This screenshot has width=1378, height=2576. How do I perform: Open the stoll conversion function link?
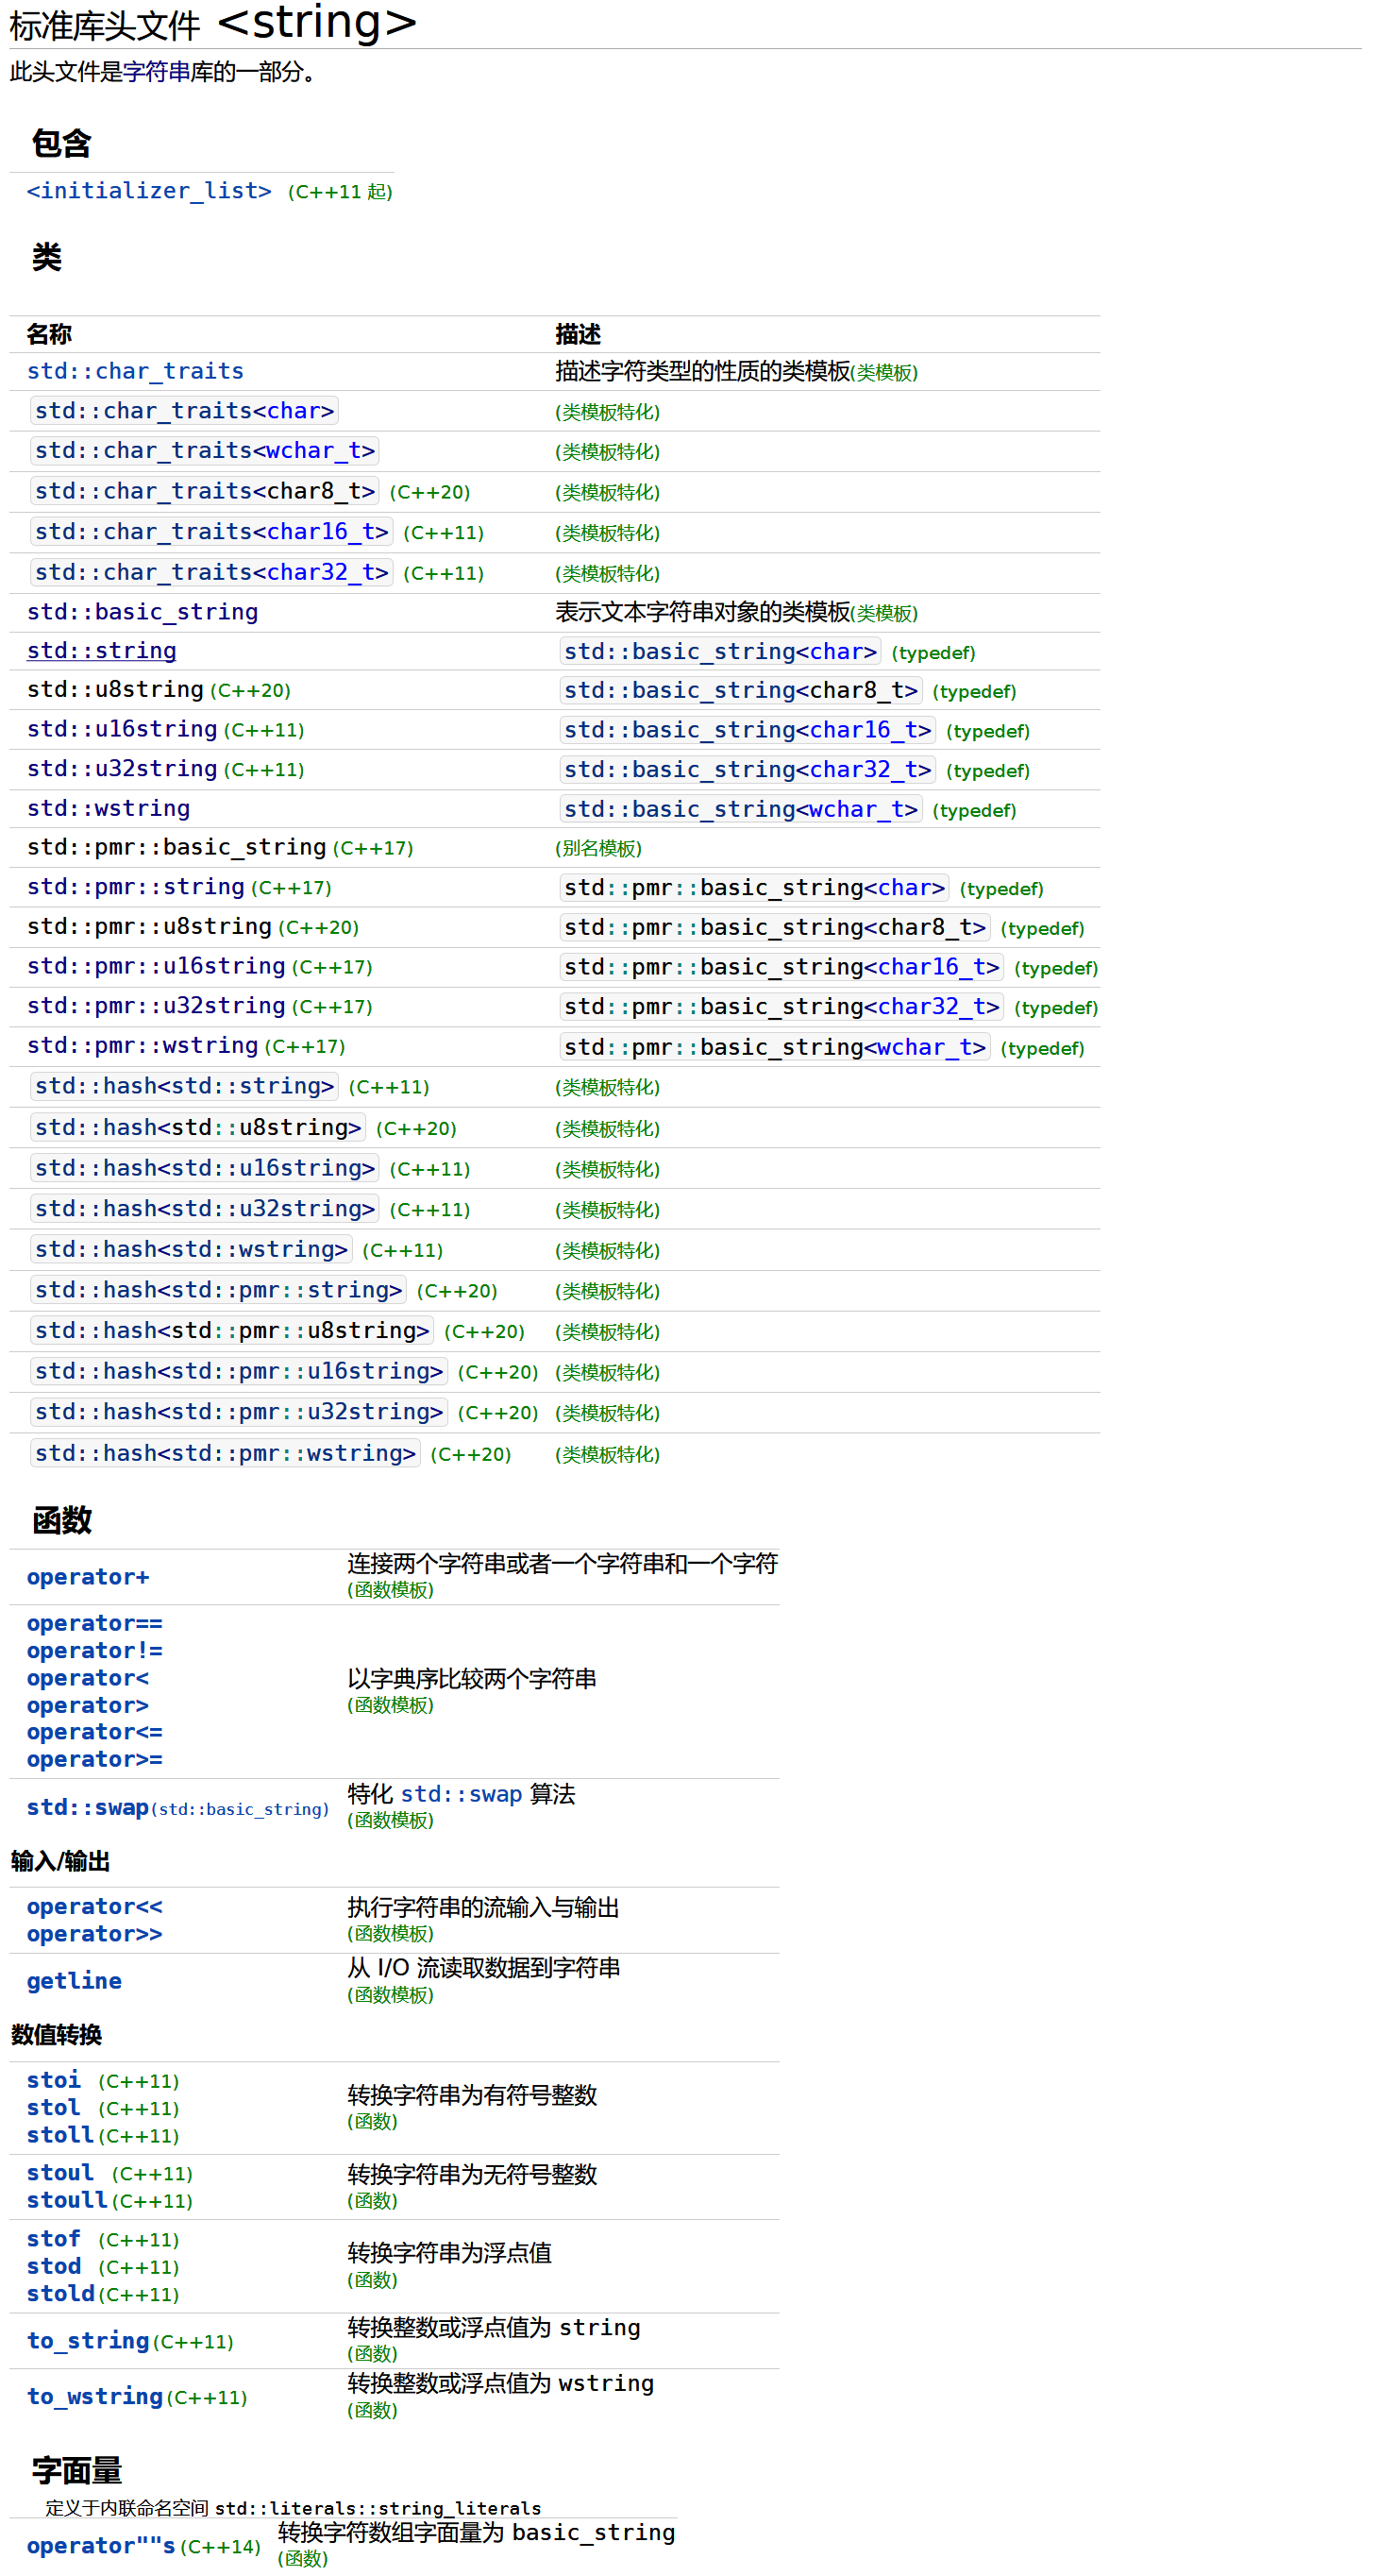pos(61,2135)
